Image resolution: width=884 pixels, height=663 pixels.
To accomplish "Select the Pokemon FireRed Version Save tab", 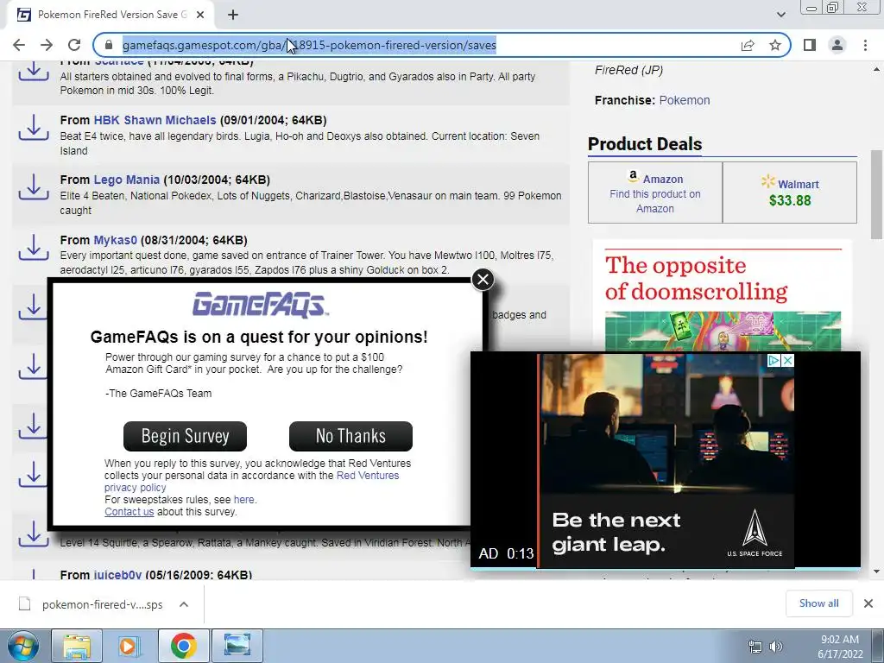I will click(110, 16).
